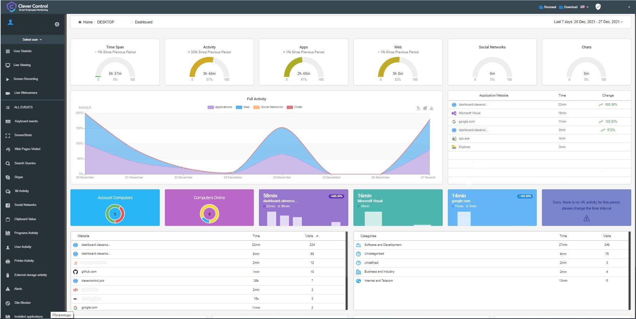Click the shield checkmark icon in header
Screen dimensions: 636x319
tap(598, 7)
